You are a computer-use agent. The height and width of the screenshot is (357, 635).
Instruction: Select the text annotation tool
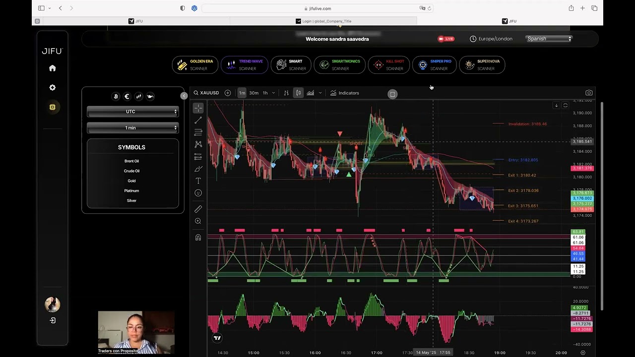pyautogui.click(x=198, y=181)
